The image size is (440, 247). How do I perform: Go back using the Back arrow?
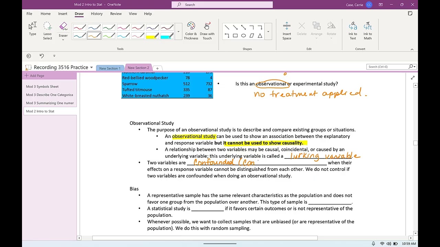pos(29,56)
